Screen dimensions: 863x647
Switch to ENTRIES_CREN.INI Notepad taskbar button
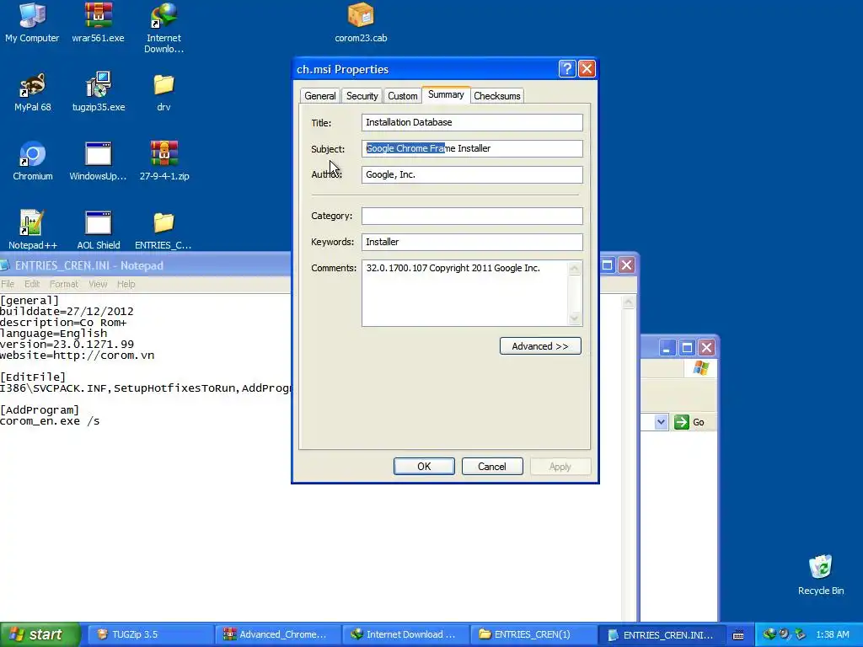coord(662,634)
